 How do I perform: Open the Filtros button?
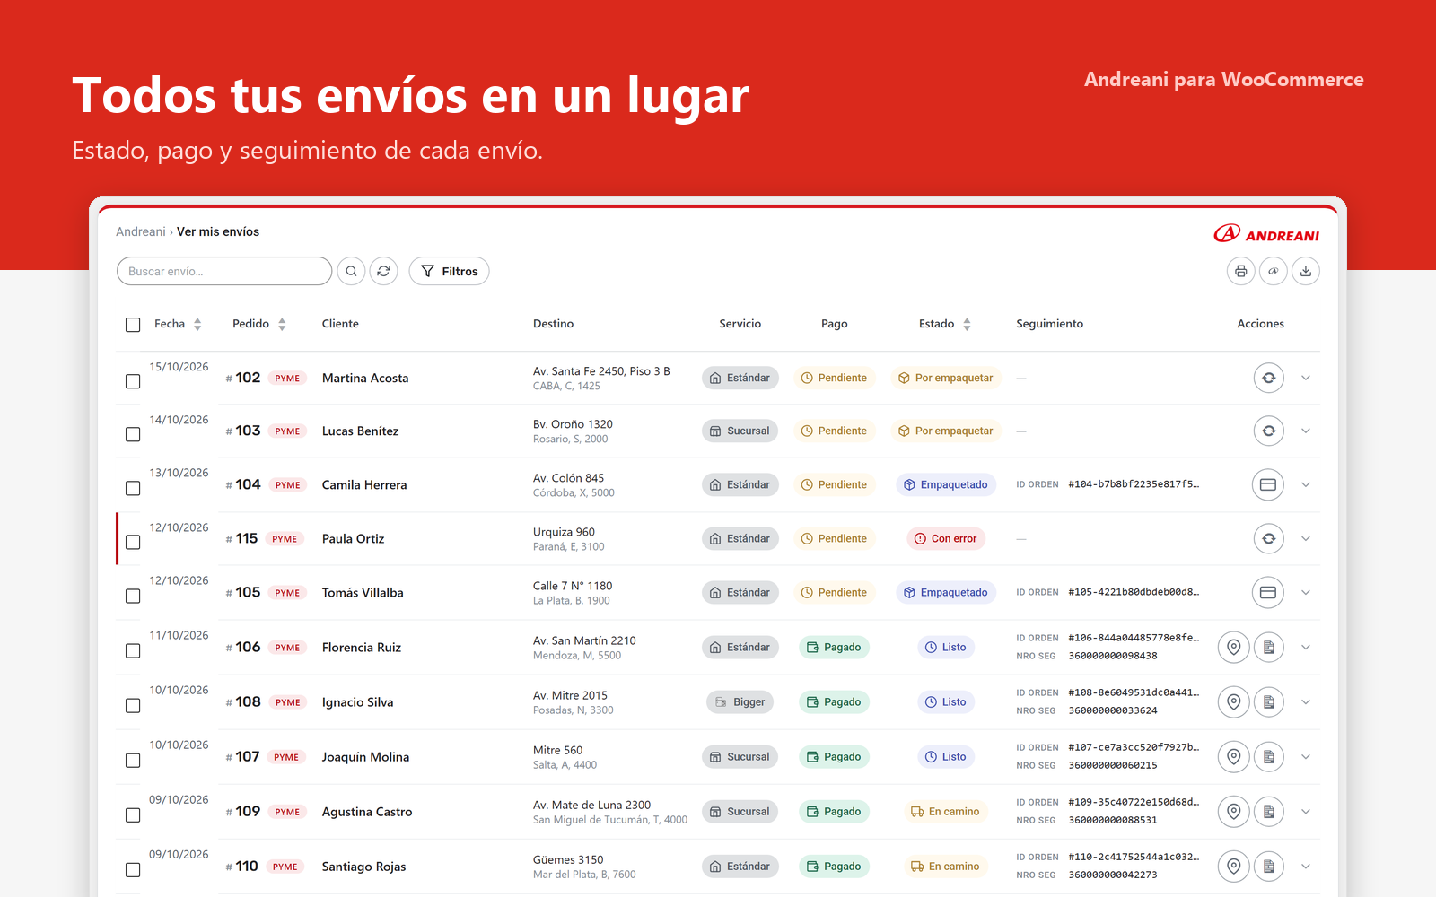449,271
